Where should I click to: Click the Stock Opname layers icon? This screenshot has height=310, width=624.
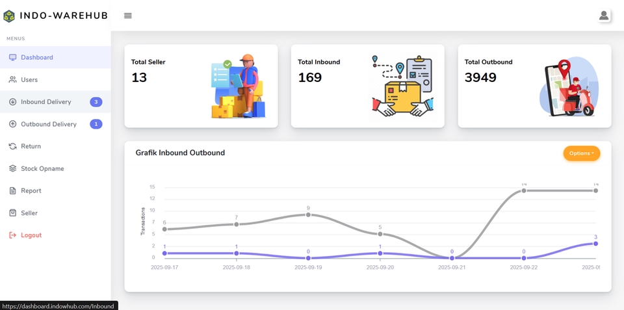tap(12, 168)
